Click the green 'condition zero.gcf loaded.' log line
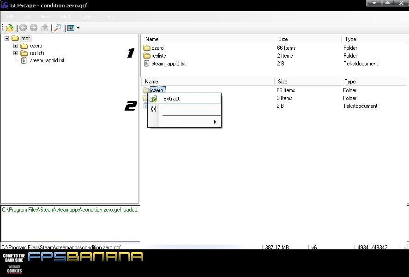The image size is (409, 277). pos(70,210)
